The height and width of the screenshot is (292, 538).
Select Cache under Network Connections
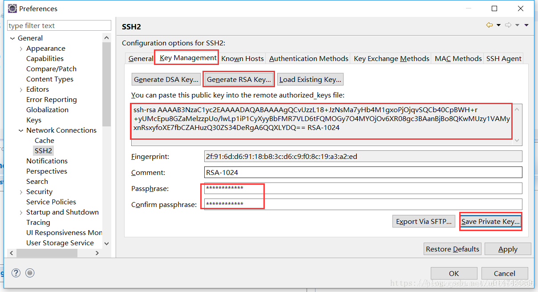pyautogui.click(x=44, y=141)
